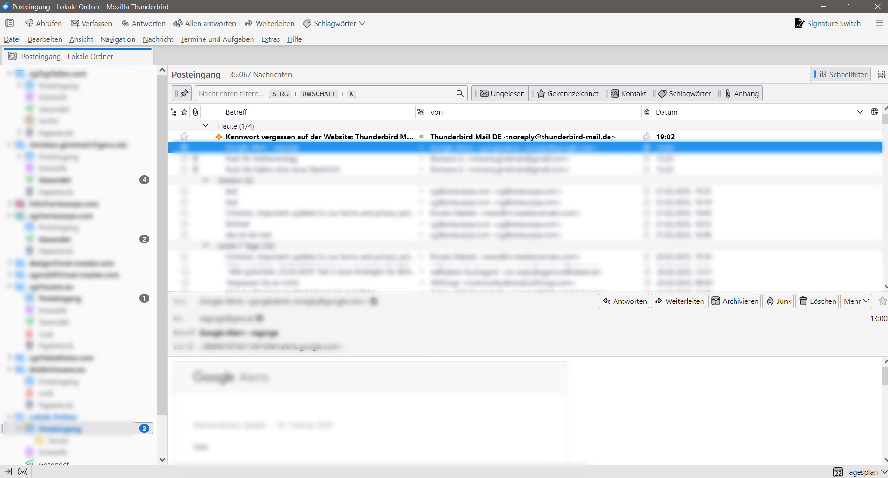Image resolution: width=888 pixels, height=478 pixels.
Task: Click the online activity radio icon in status bar
Action: [22, 472]
